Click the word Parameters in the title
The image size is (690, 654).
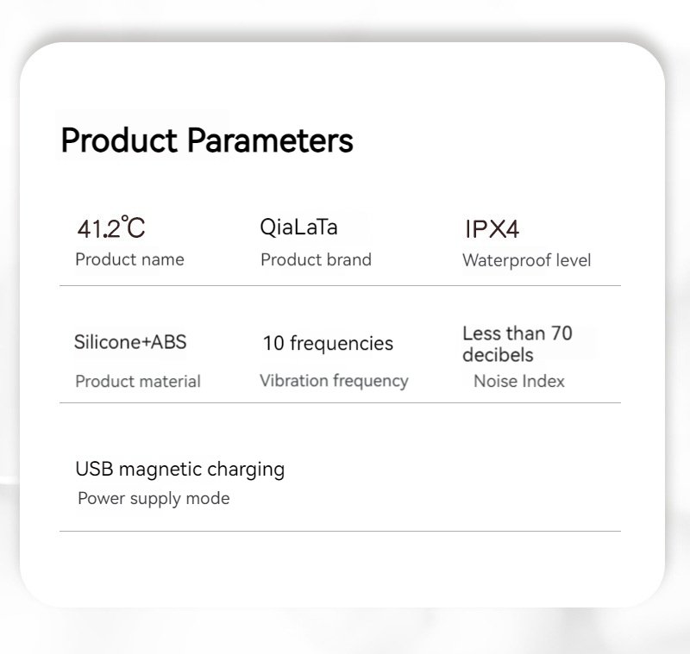point(270,140)
